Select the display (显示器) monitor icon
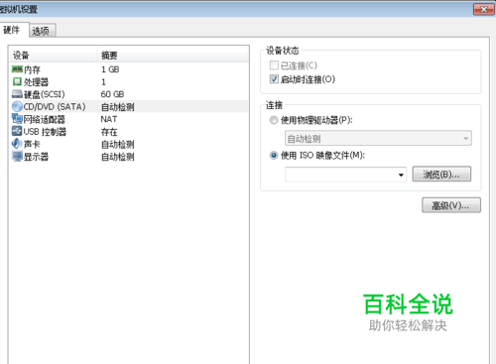This screenshot has height=364, width=496. (x=17, y=157)
